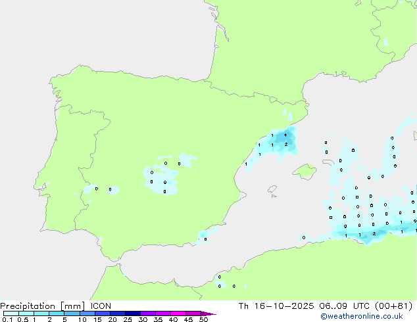
Task: Click the above-50 mm legend arrow tip
Action: pos(208,313)
